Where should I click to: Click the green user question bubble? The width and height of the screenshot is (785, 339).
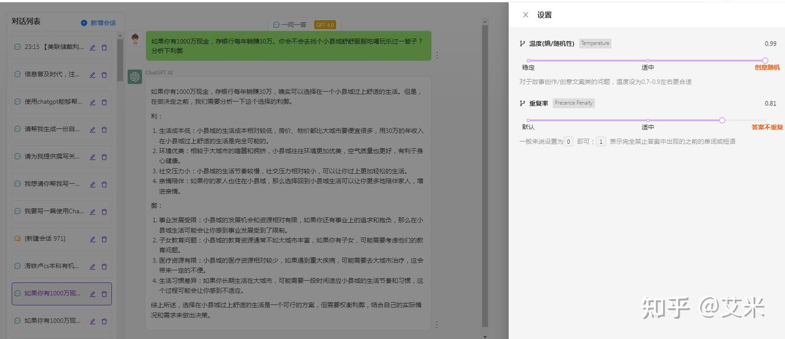[x=288, y=46]
